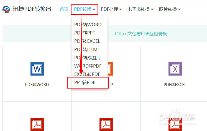Select PDF转WORD from the dropdown list
Viewport: 207px width, 131px height.
[x=88, y=25]
